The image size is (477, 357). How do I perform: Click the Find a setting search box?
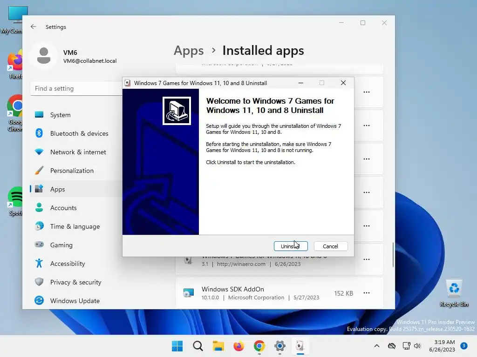coord(76,88)
